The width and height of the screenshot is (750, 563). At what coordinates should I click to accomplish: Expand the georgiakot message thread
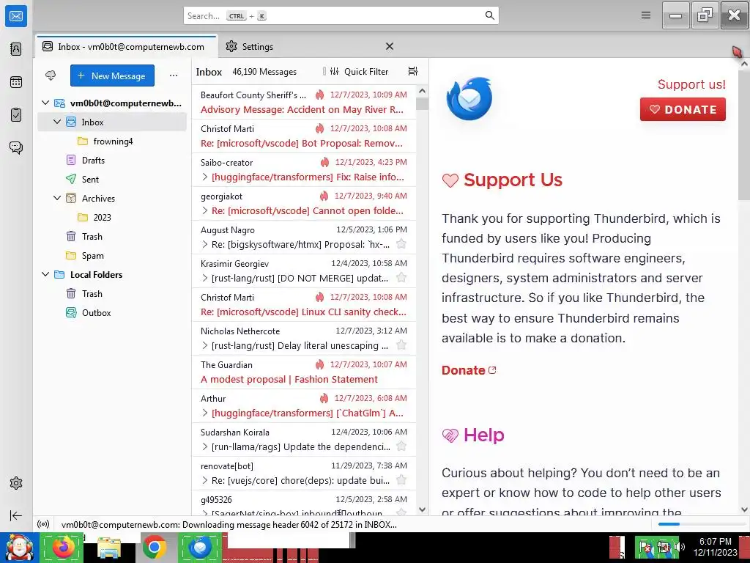click(x=205, y=210)
